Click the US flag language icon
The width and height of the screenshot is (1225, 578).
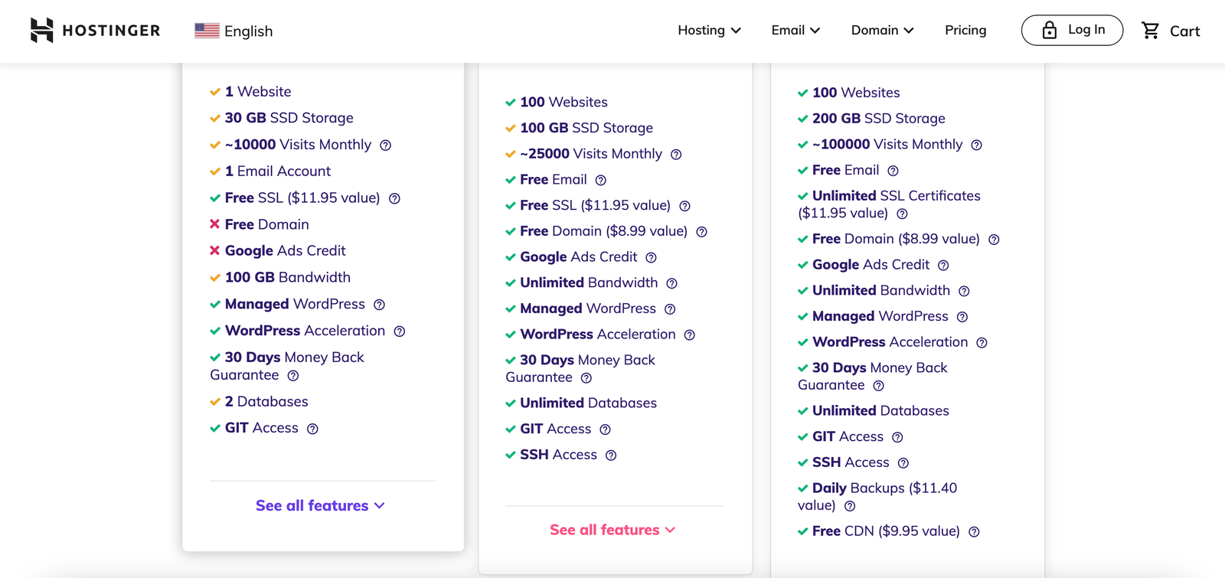tap(207, 31)
